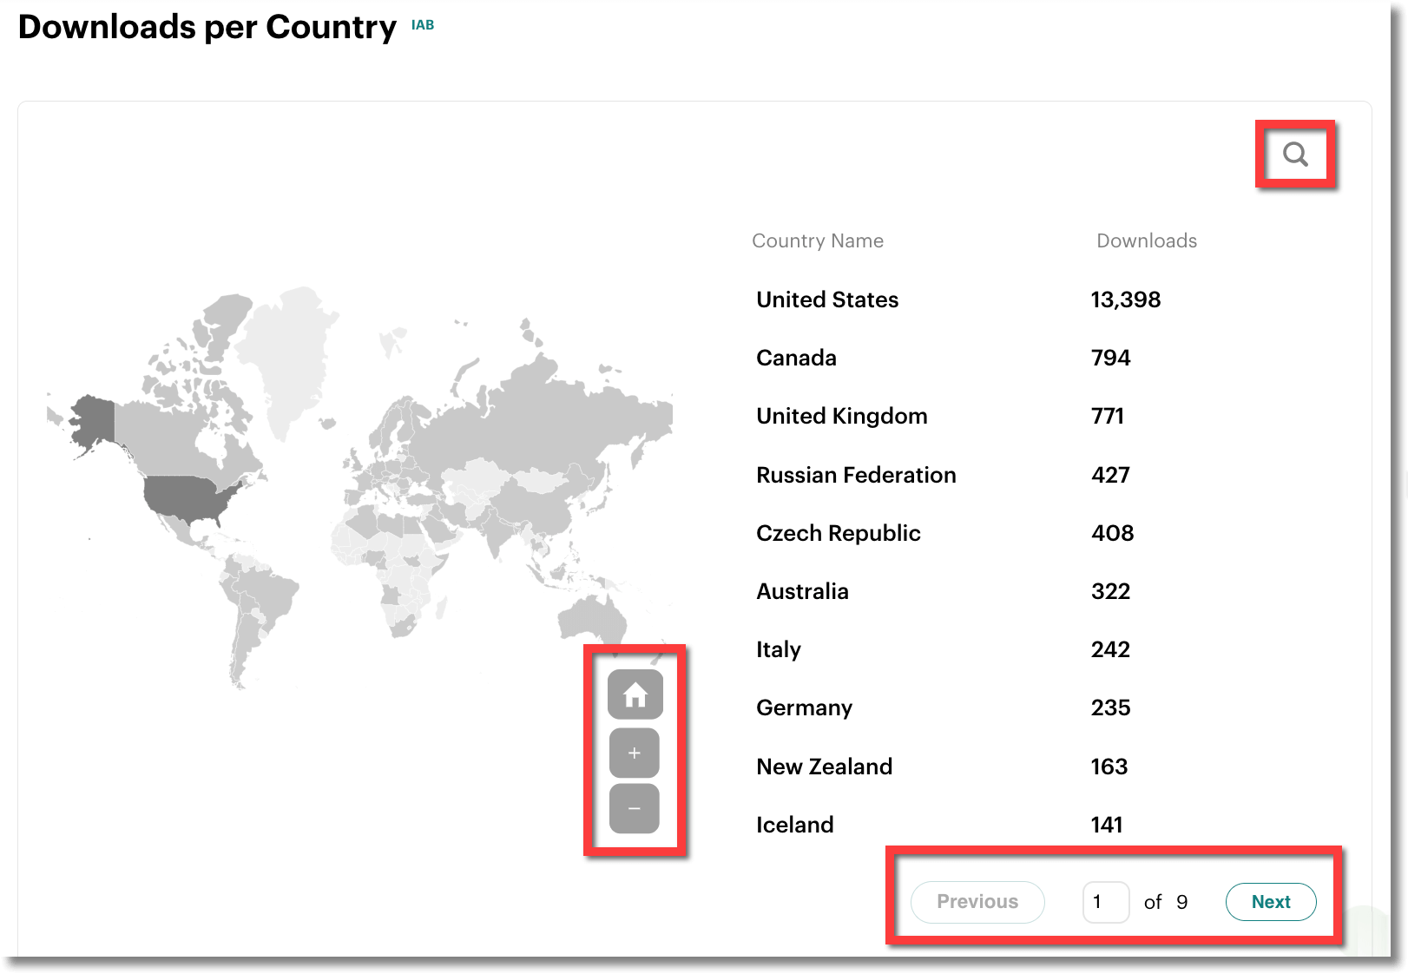1408x974 pixels.
Task: Zoom in on the world map
Action: click(635, 753)
